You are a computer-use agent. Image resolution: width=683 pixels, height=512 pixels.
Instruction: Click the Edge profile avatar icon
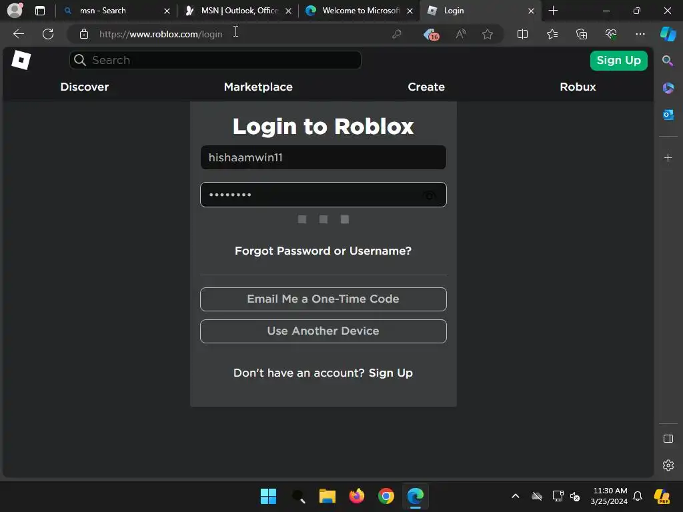(15, 11)
